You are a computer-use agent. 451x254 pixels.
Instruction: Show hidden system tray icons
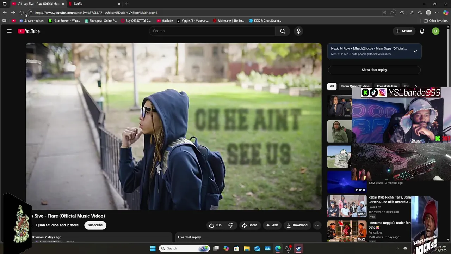pos(398,248)
